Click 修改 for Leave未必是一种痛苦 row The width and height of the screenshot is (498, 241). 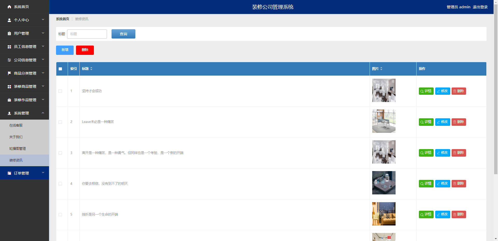click(442, 122)
